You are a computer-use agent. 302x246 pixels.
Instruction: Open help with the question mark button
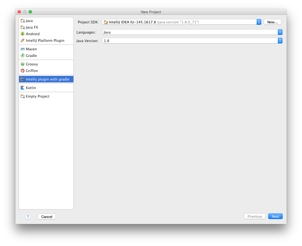[x=28, y=217]
